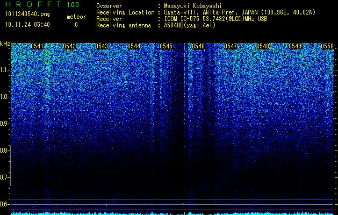Click the 0.9 kHz axis label
Image resolution: width=338 pixels, height=215 pixels.
click(4, 124)
